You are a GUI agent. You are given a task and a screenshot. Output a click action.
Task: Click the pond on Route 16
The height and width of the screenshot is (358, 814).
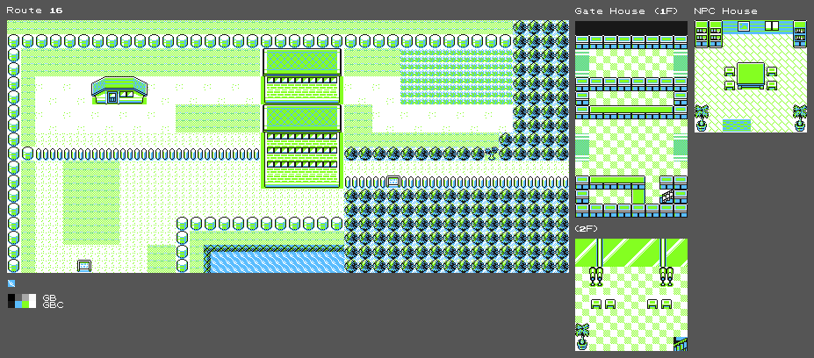click(x=275, y=259)
